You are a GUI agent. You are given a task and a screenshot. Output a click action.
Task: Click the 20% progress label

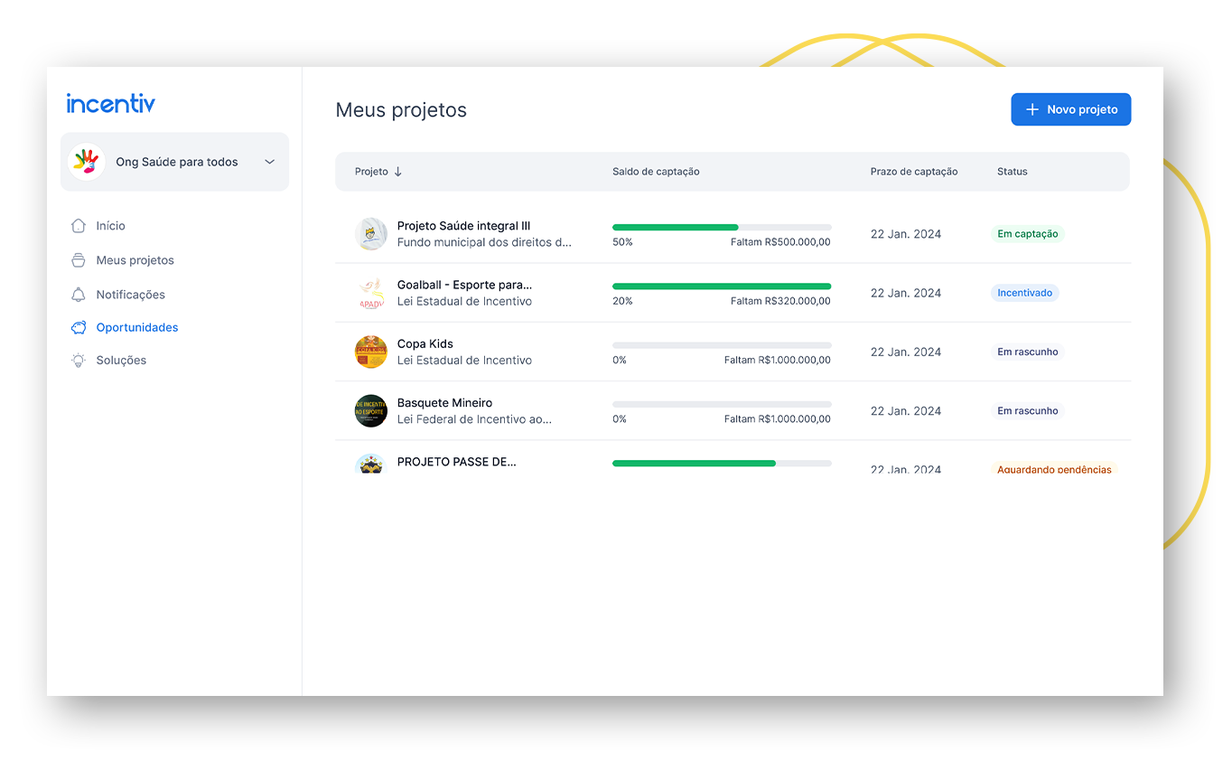coord(622,301)
